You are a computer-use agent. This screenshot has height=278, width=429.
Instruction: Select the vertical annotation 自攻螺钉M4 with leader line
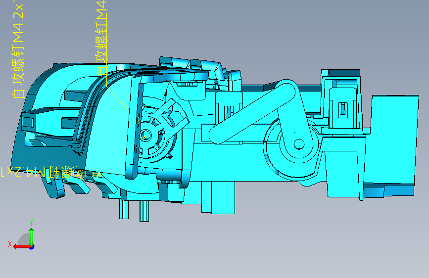[101, 37]
